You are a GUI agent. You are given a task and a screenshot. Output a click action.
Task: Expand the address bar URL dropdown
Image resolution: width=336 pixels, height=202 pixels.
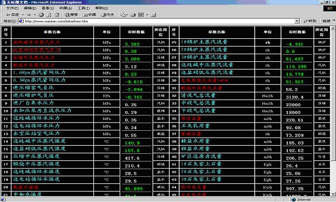(x=297, y=21)
